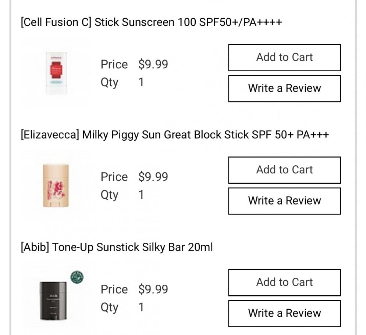This screenshot has height=335, width=366.
Task: Select the quantity value for Abib sunstick
Action: pos(141,307)
